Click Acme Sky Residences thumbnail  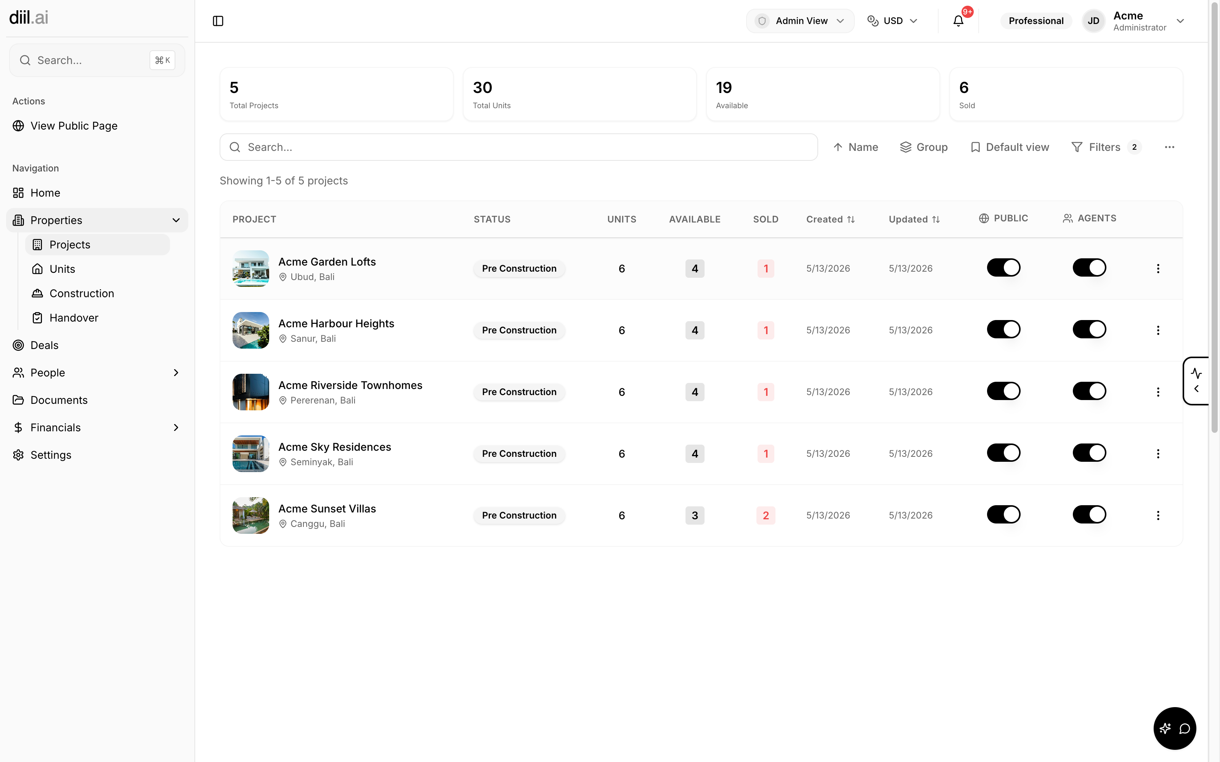click(x=250, y=453)
